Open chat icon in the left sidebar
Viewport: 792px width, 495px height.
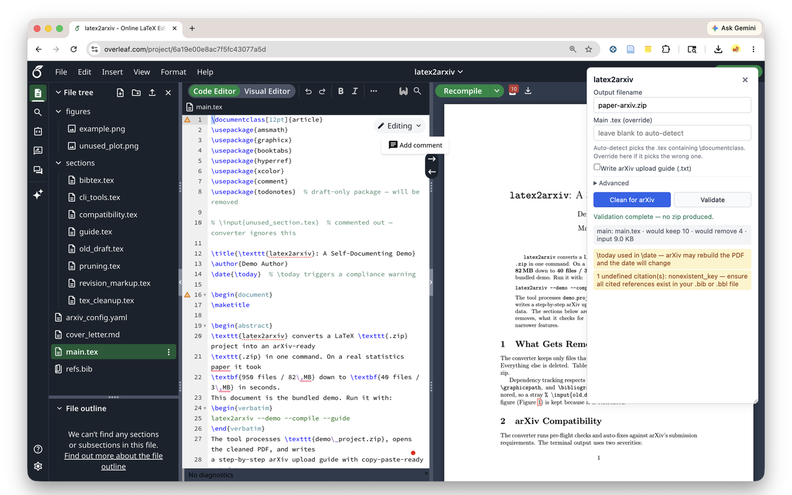point(38,170)
